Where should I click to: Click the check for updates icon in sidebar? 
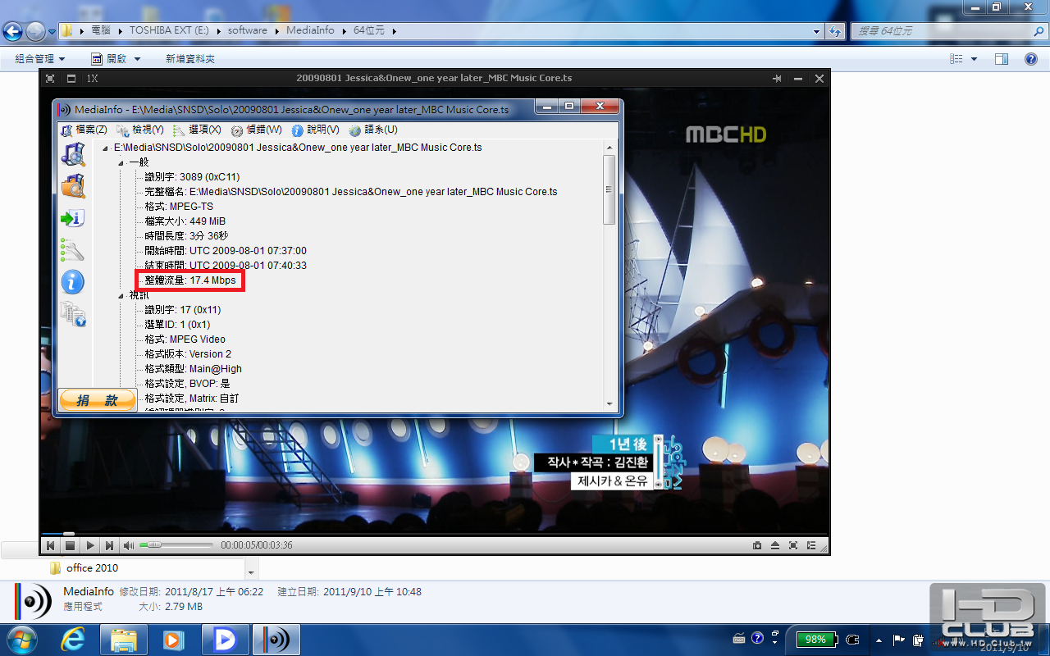point(73,314)
